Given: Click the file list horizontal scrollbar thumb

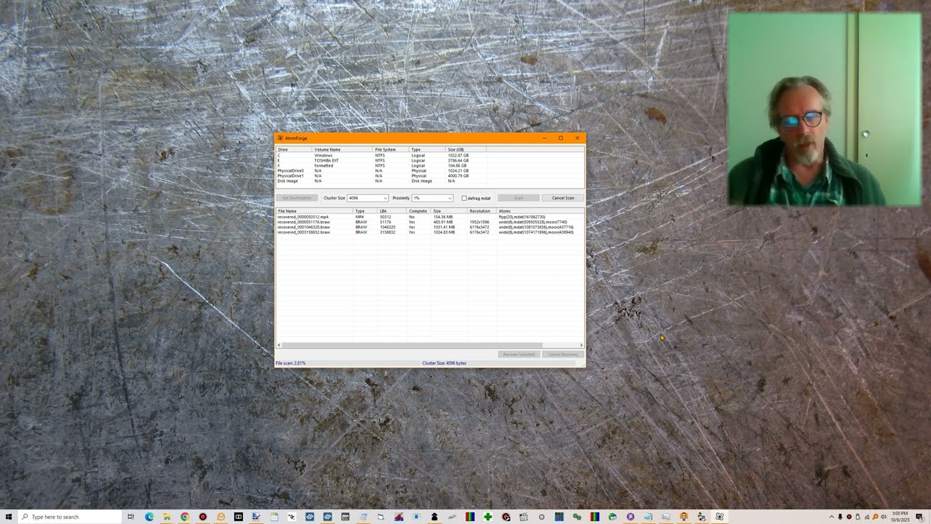Looking at the screenshot, I should click(x=412, y=345).
